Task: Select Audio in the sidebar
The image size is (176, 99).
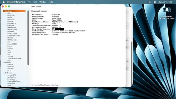Action: pyautogui.click(x=10, y=17)
